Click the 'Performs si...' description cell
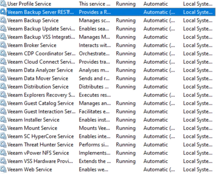The height and width of the screenshot is (174, 216). point(94,145)
